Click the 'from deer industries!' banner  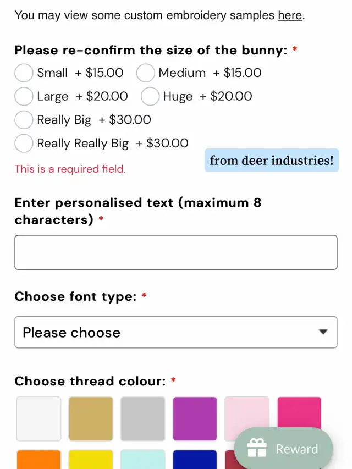coord(272,161)
